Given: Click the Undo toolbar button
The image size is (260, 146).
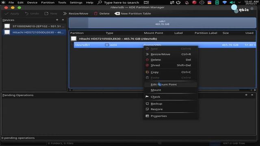Looking at the screenshot, I should tap(32, 13).
